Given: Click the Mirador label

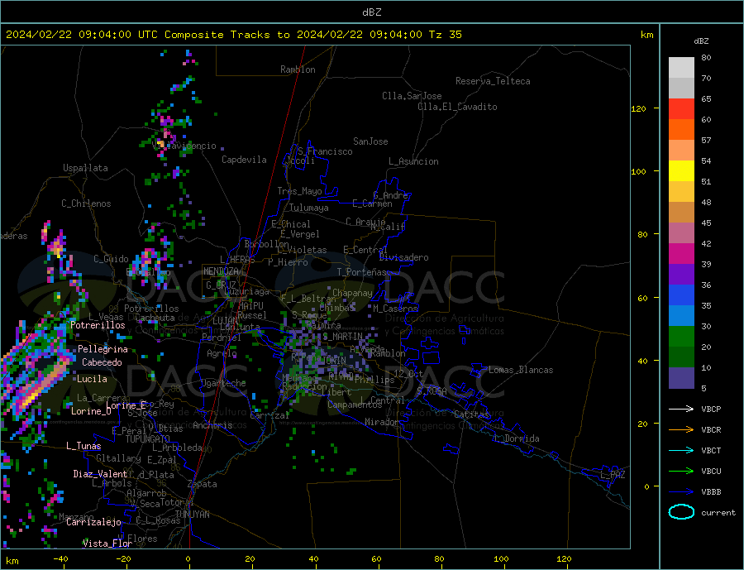Looking at the screenshot, I should tap(382, 422).
